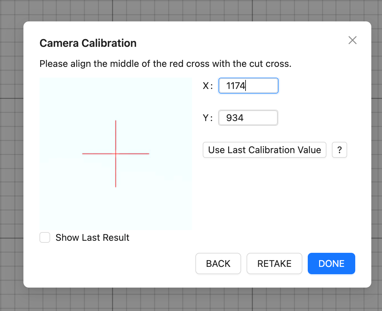Click Use Last Calibration Value
The height and width of the screenshot is (311, 382).
(x=264, y=150)
